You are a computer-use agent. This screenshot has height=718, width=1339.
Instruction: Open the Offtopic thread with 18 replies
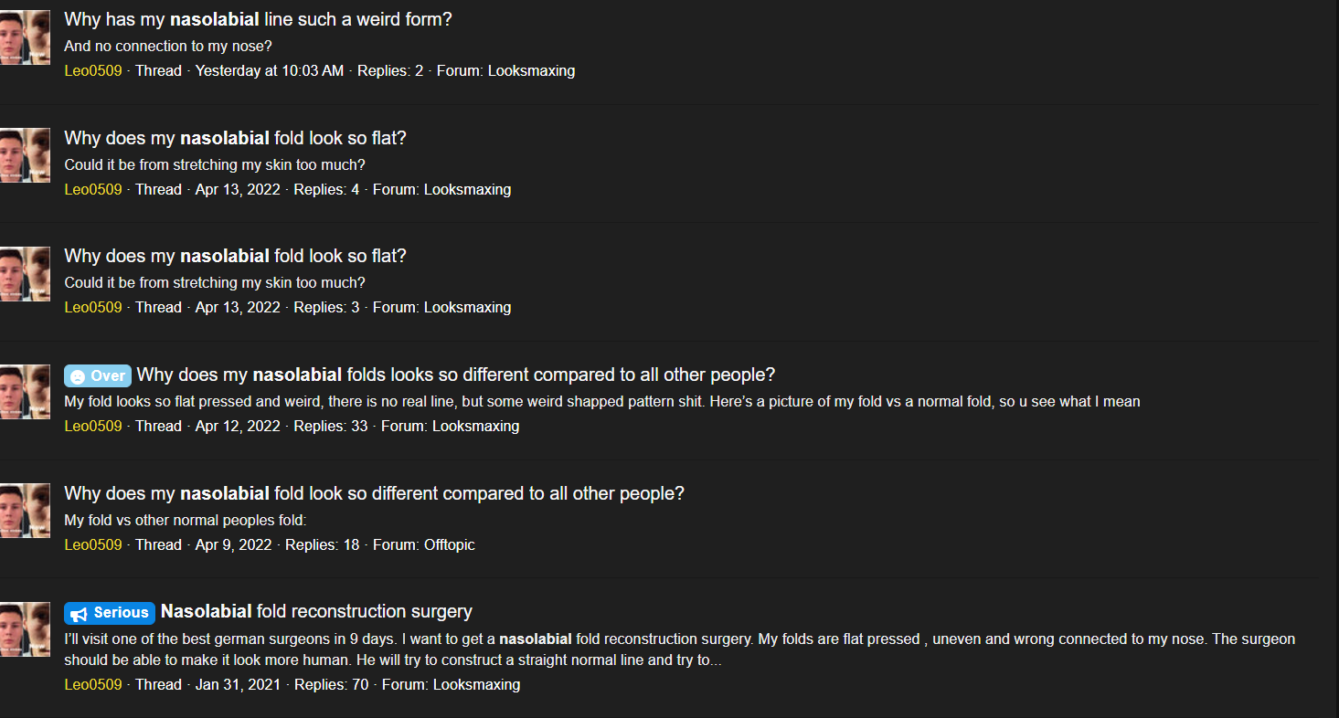tap(374, 493)
